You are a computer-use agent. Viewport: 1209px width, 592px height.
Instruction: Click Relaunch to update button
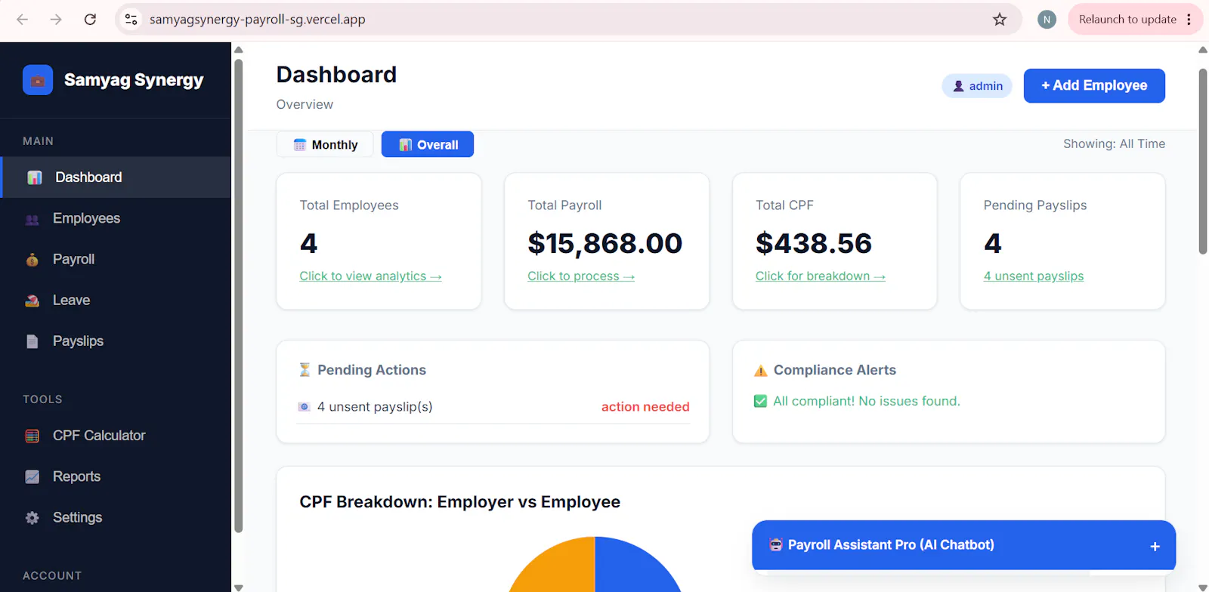pos(1127,20)
